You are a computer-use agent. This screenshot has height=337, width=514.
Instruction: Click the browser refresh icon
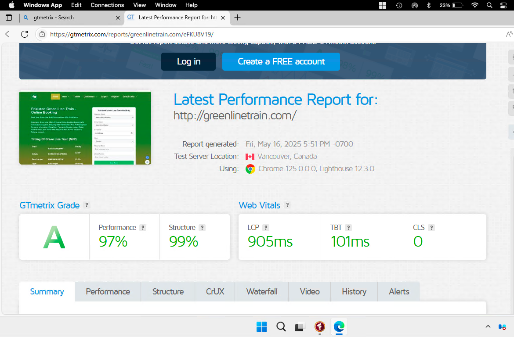25,34
